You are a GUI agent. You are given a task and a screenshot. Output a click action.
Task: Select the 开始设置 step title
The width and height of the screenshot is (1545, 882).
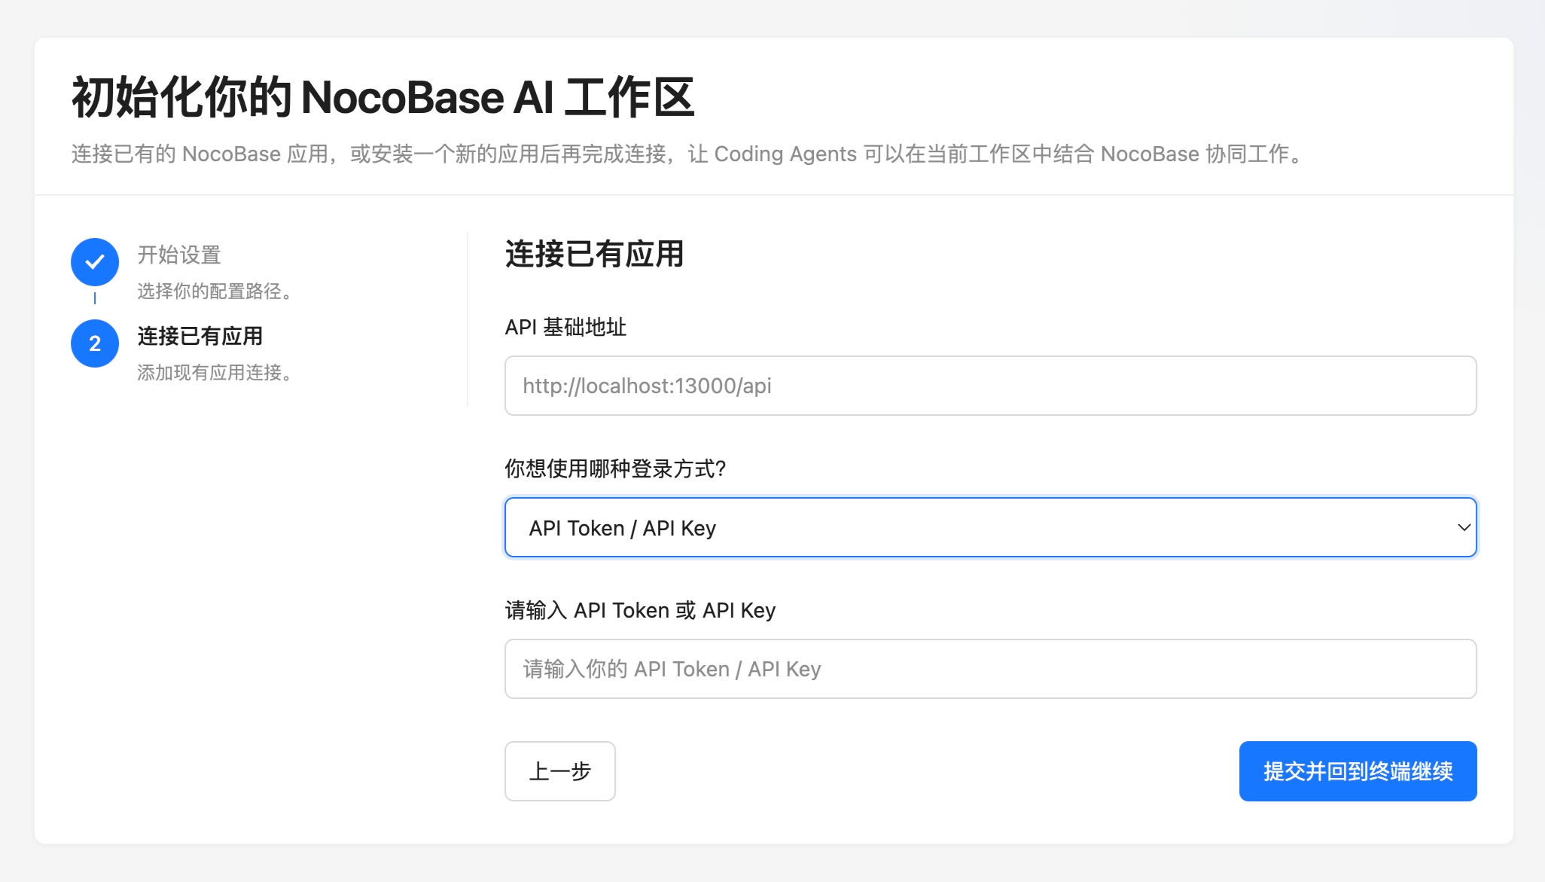coord(179,255)
